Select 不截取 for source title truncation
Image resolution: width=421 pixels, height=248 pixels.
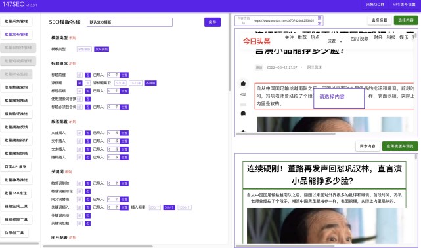tap(150, 83)
